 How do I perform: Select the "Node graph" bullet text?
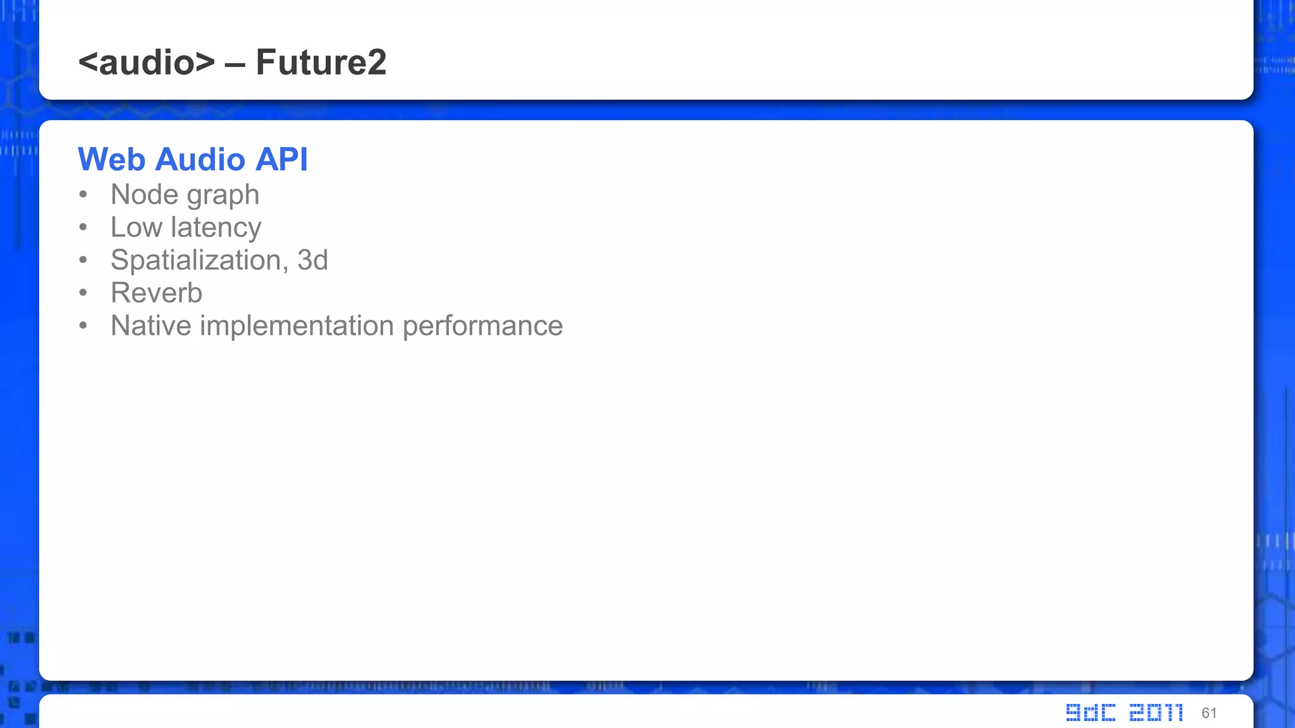[x=185, y=195]
